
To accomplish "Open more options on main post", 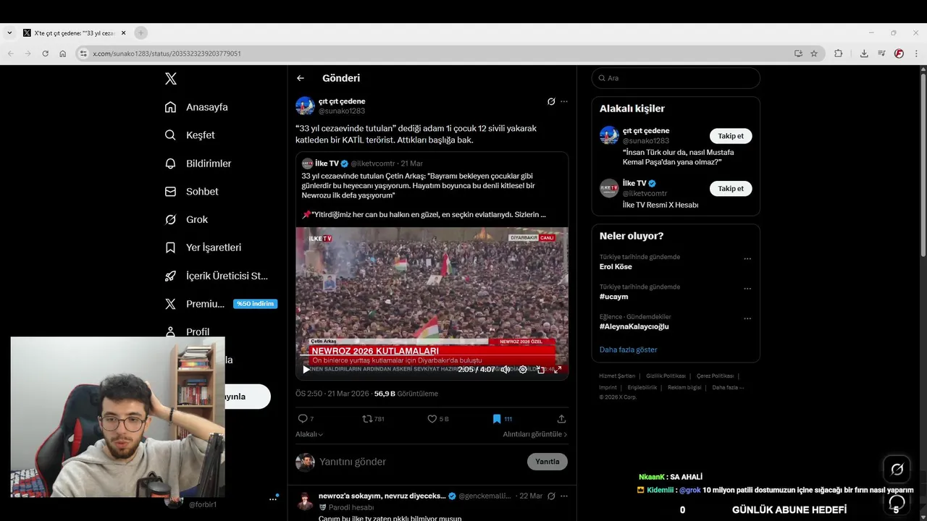I will 564,101.
